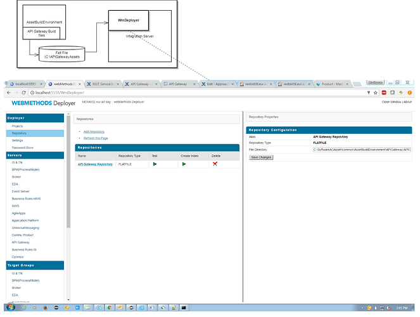Select API Gateway under Servers
The width and height of the screenshot is (420, 317).
21,243
